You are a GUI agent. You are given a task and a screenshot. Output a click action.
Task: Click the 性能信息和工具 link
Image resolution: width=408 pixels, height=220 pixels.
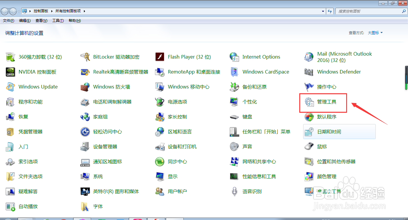(259, 176)
